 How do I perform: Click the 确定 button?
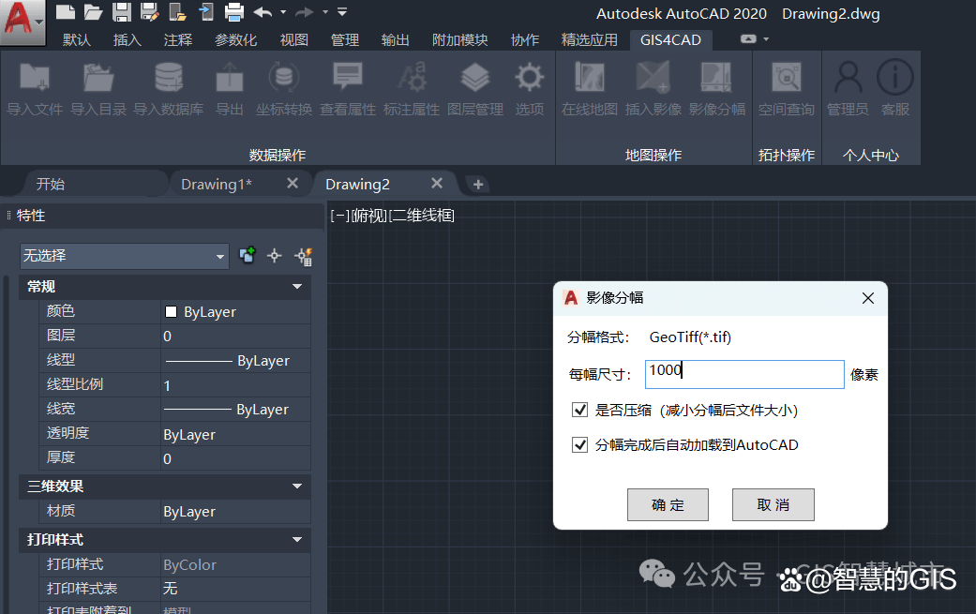[668, 504]
